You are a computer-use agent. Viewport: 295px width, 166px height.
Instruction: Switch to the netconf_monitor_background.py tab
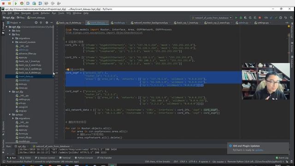151,23
